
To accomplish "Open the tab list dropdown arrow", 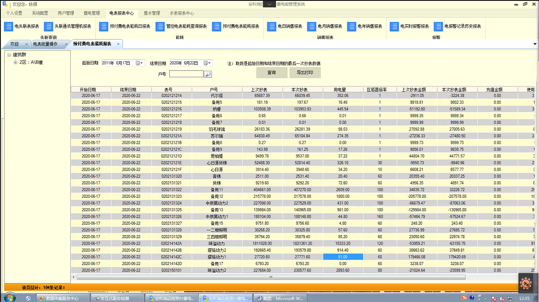I will tap(535, 44).
